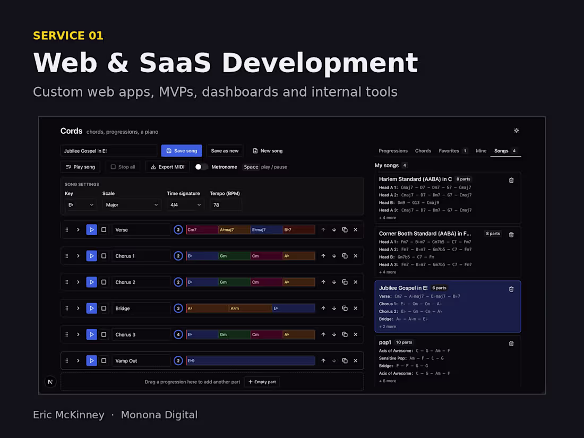Duplicate the Vamp Out part
584x438 pixels.
(345, 360)
